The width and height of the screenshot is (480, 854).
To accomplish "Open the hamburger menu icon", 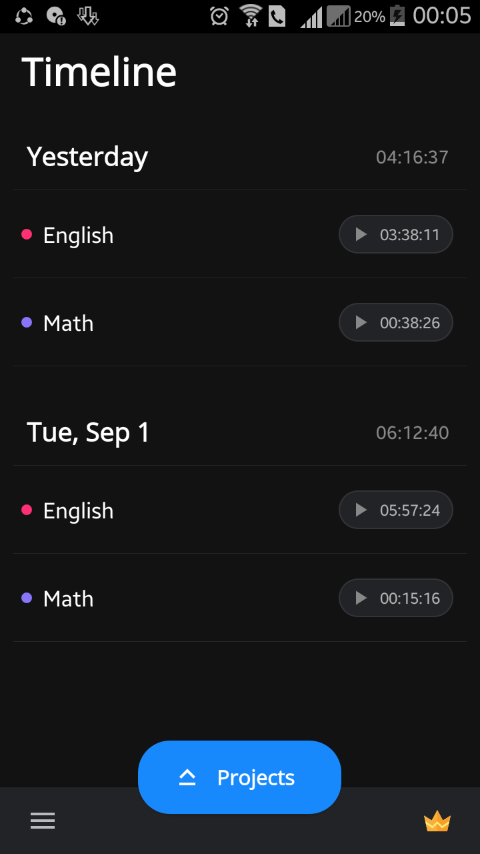I will click(43, 821).
